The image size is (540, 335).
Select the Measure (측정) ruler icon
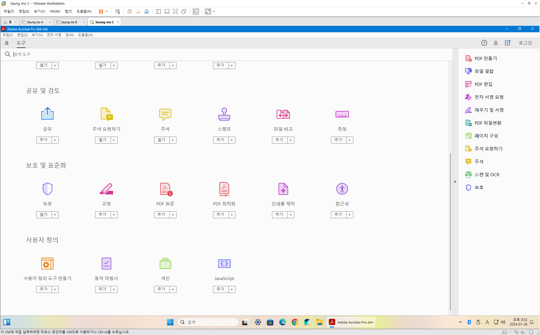pos(342,114)
